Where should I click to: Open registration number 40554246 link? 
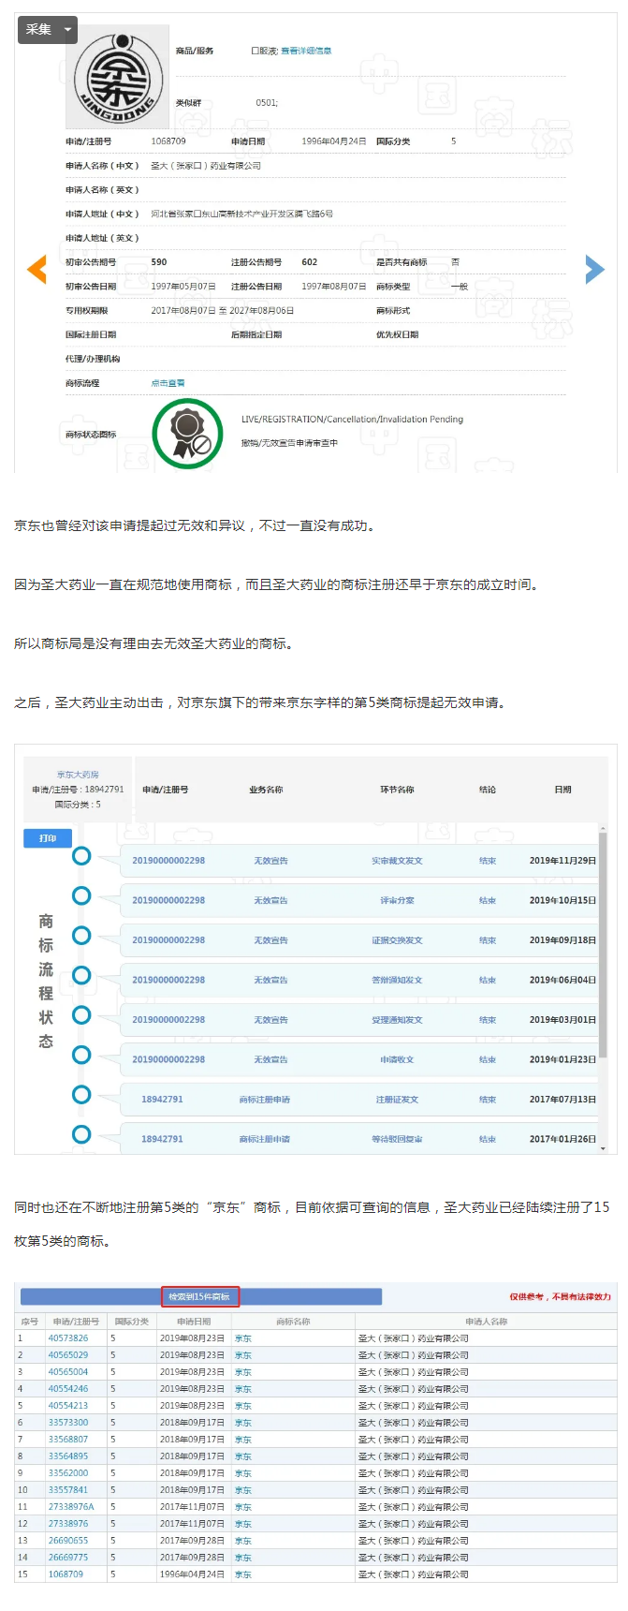(68, 1389)
